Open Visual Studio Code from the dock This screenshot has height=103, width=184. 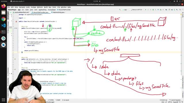tap(3, 25)
